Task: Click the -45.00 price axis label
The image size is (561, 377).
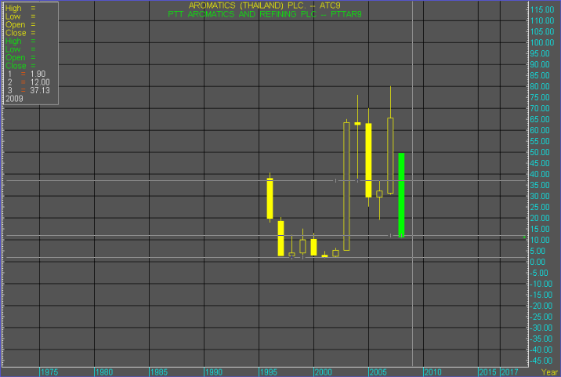Action: [x=541, y=361]
